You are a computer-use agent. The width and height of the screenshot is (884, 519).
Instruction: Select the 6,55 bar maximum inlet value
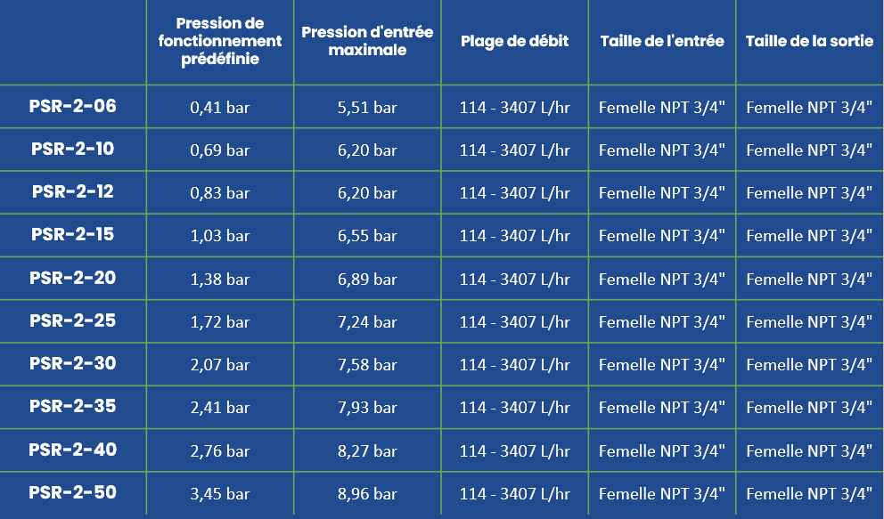coord(367,235)
